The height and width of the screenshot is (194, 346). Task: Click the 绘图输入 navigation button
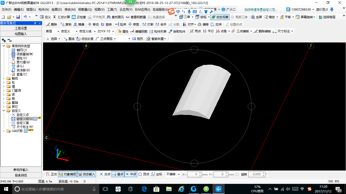pos(21,34)
